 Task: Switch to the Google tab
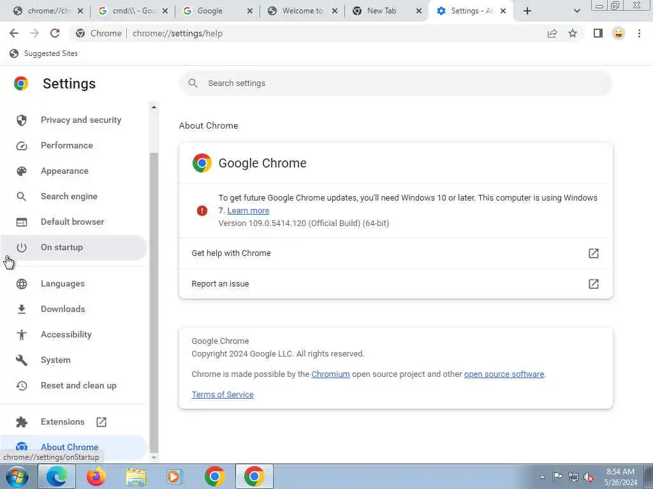coord(217,11)
